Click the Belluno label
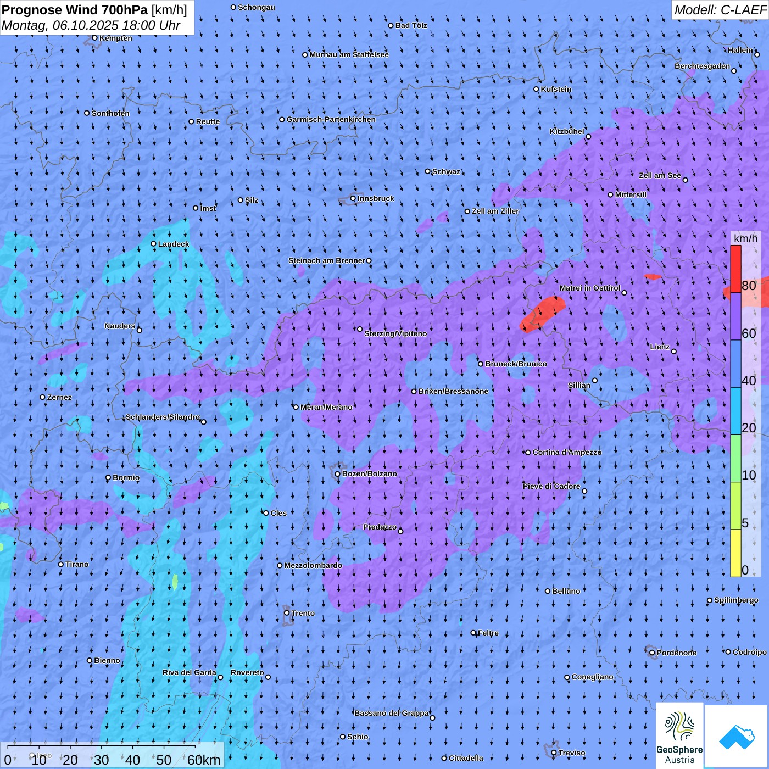Image resolution: width=769 pixels, height=769 pixels. coord(566,591)
